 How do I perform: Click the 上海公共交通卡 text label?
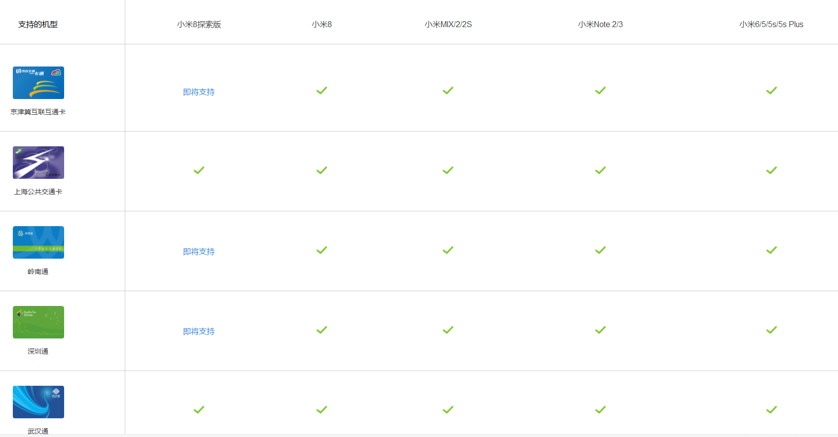tap(38, 192)
